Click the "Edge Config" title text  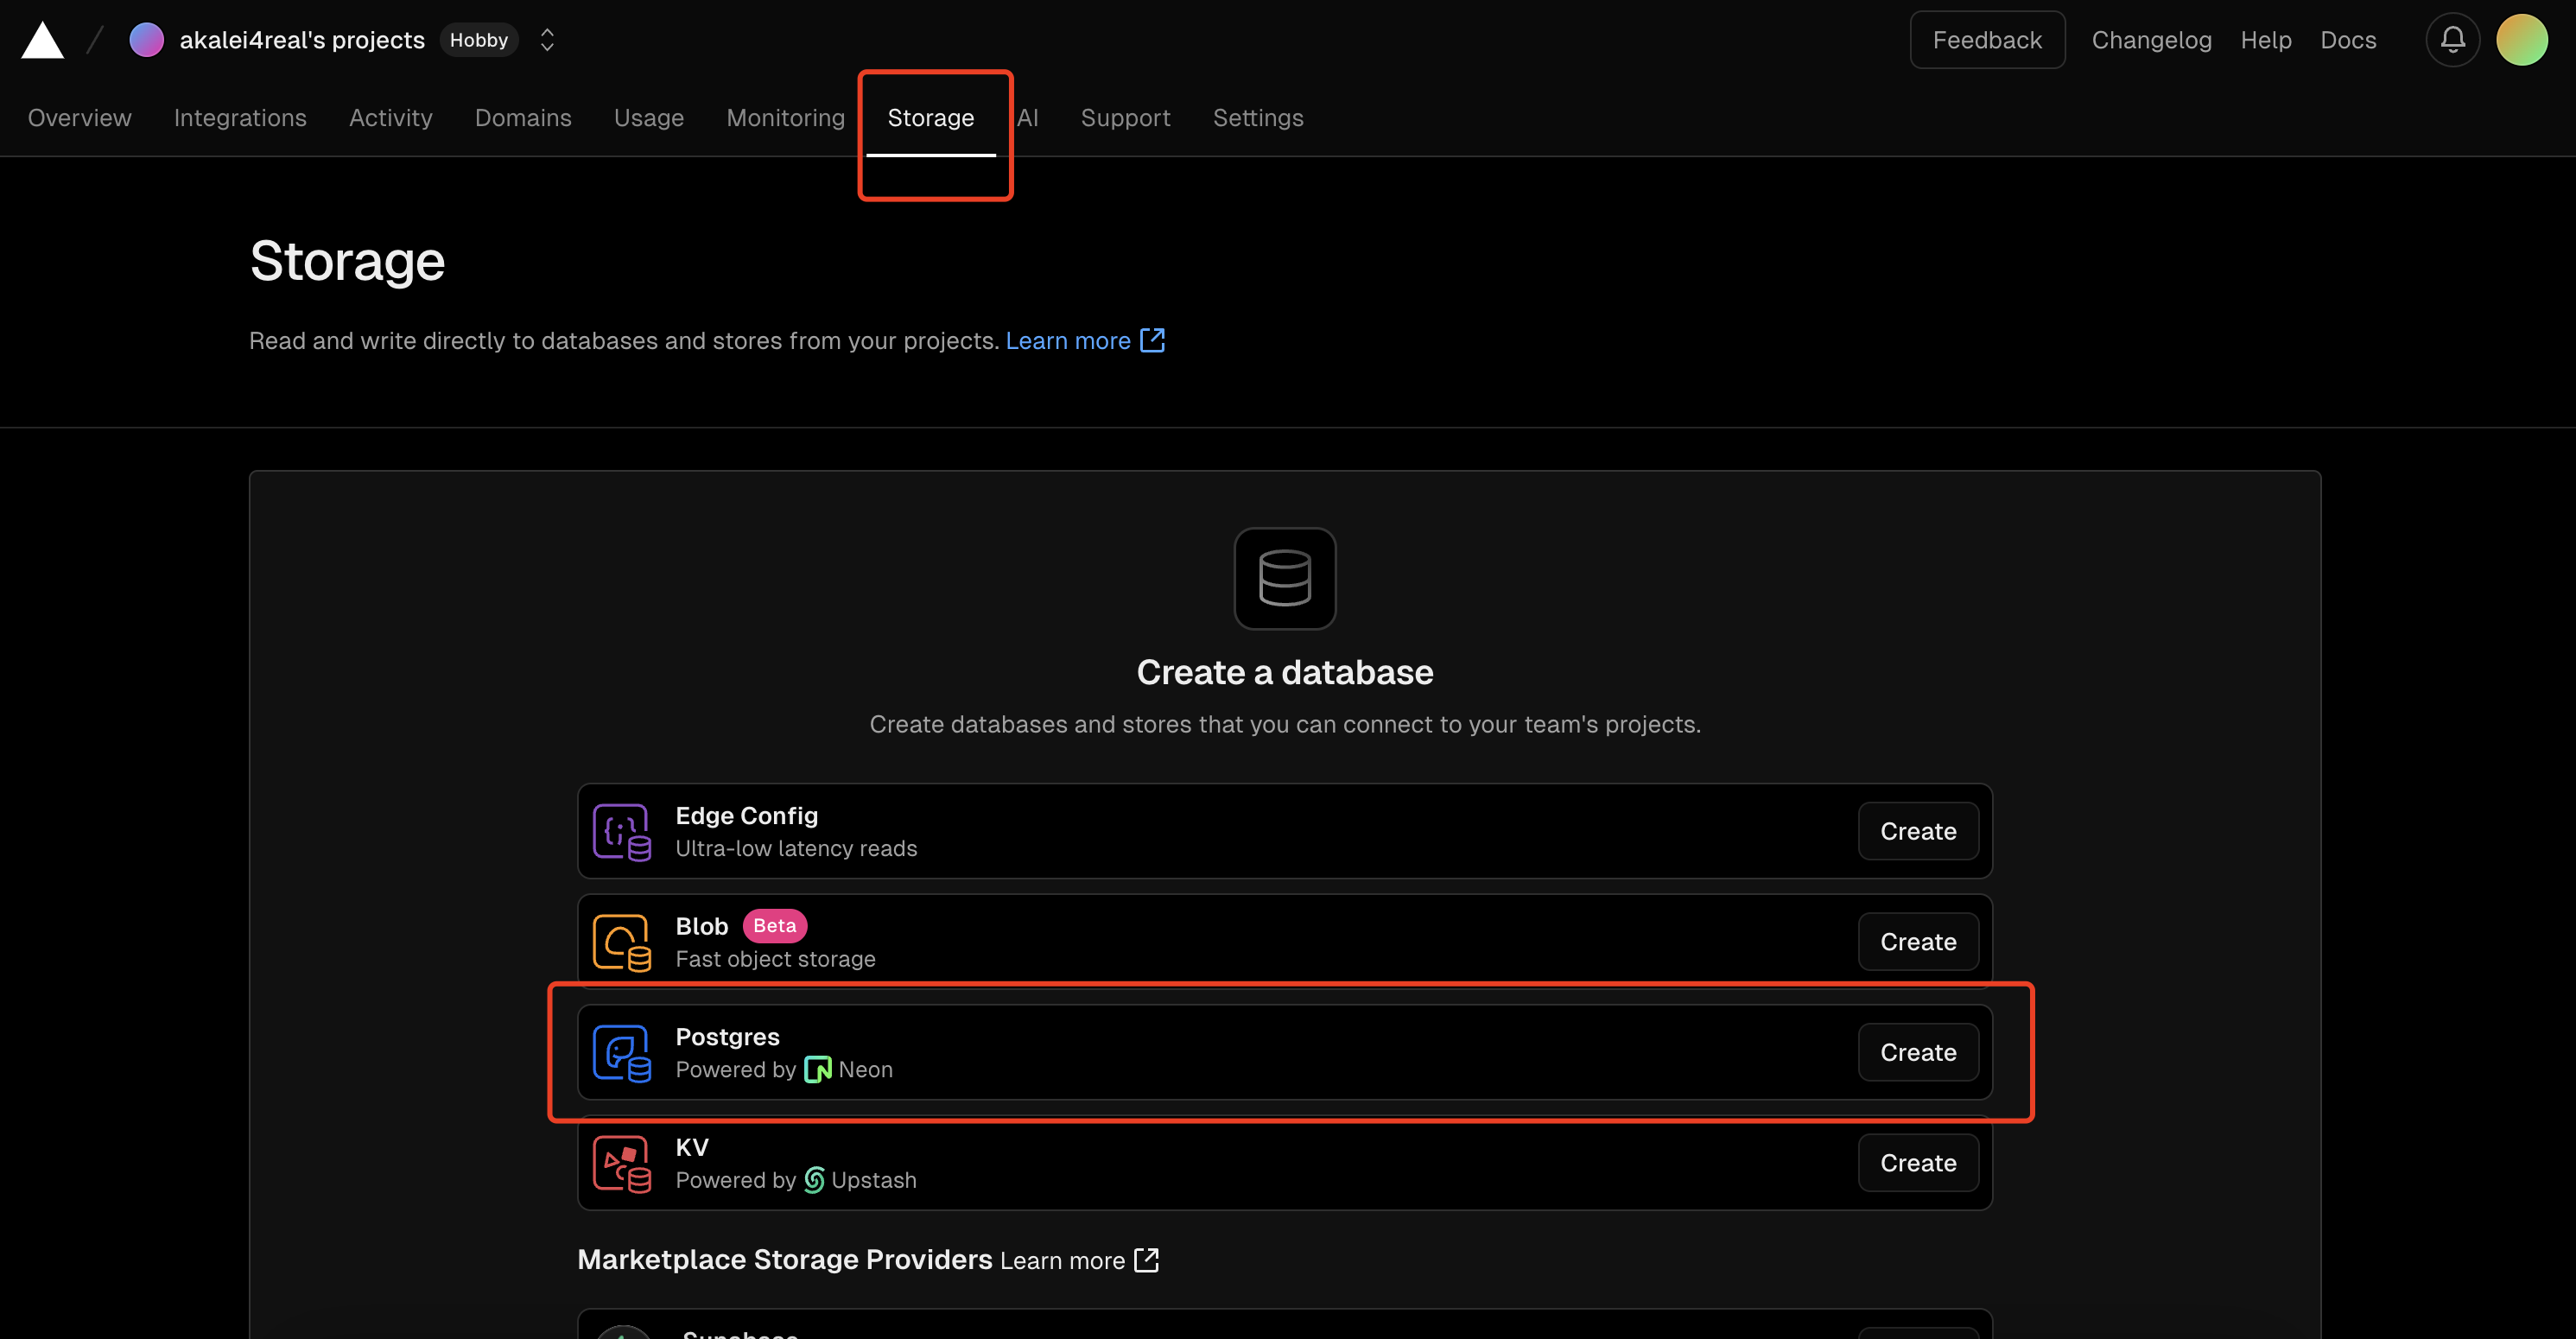click(747, 816)
